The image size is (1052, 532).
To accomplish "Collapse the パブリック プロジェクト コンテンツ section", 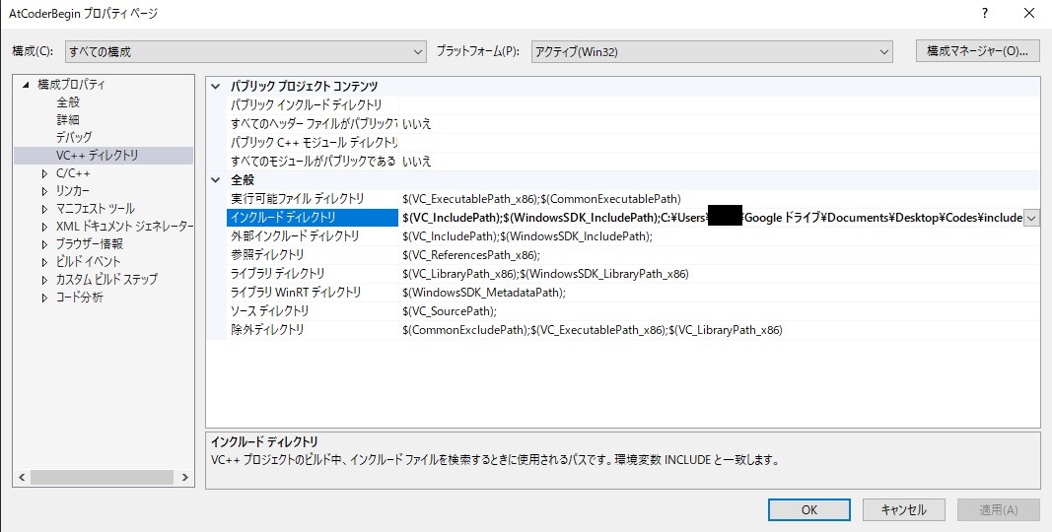I will click(x=215, y=87).
